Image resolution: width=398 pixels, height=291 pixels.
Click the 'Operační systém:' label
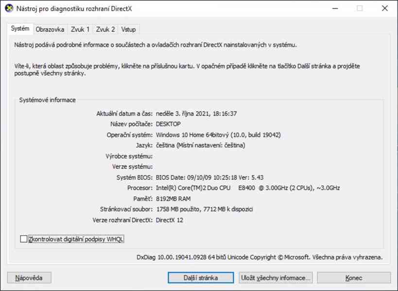(x=130, y=135)
